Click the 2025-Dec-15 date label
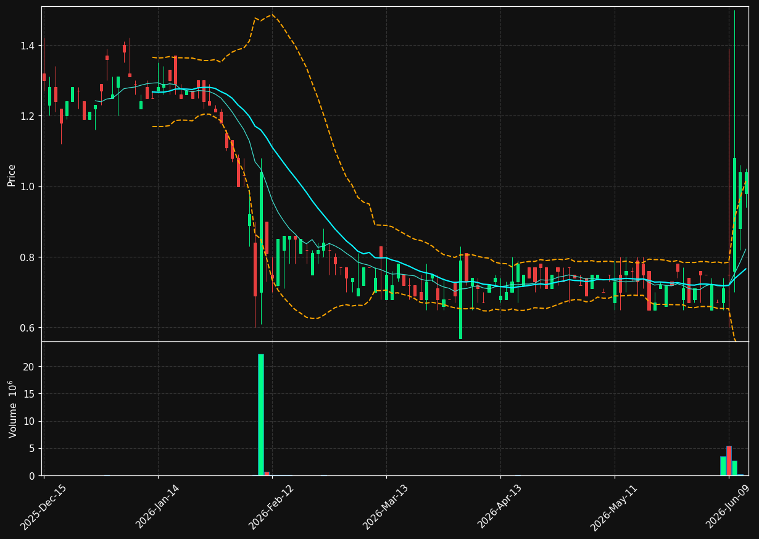The image size is (759, 539). click(43, 507)
